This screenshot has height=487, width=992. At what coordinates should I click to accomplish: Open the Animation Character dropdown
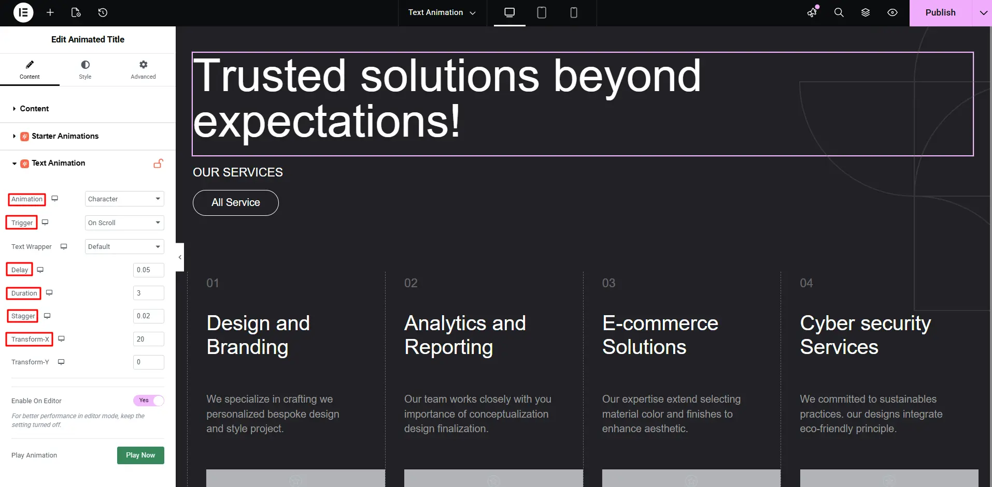[x=124, y=199]
